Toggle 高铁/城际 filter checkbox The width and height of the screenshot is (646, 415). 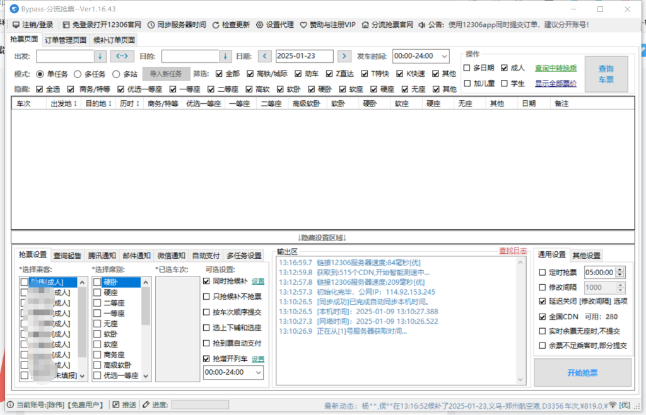click(250, 74)
